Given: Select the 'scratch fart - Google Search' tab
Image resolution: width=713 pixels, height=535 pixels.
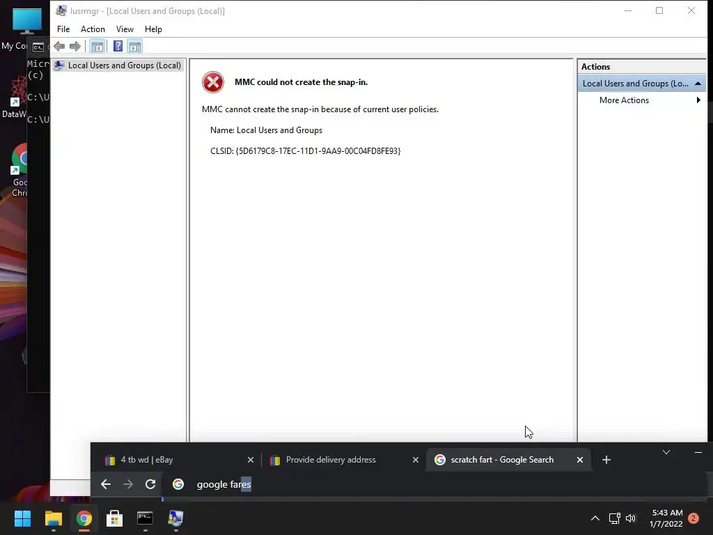Looking at the screenshot, I should click(x=508, y=460).
